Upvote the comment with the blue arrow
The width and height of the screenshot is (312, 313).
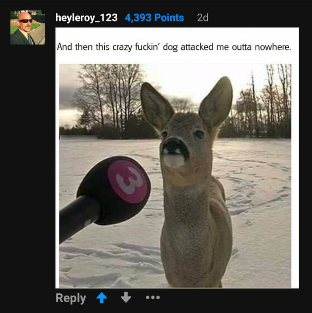click(x=102, y=297)
